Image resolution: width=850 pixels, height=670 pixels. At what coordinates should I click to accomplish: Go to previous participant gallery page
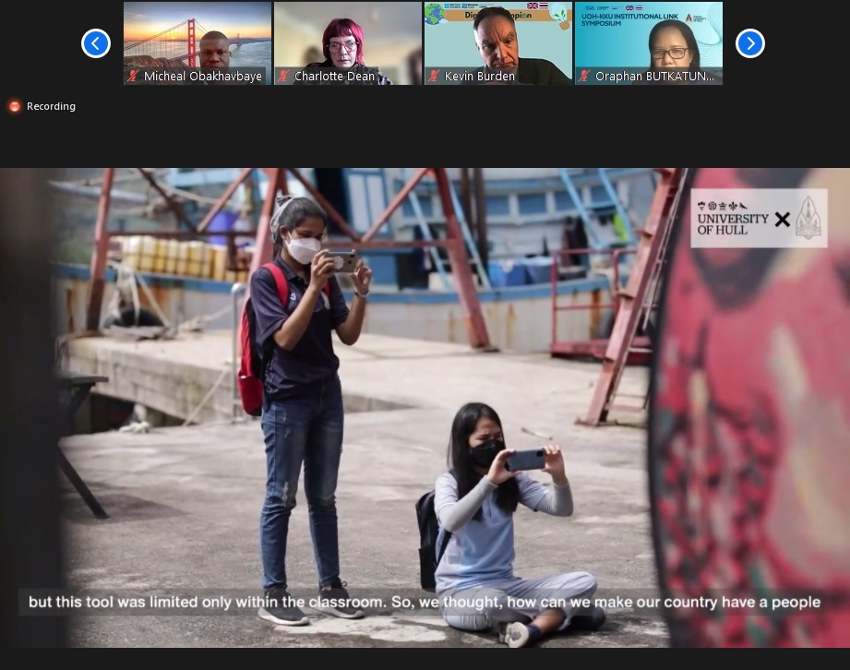click(96, 43)
